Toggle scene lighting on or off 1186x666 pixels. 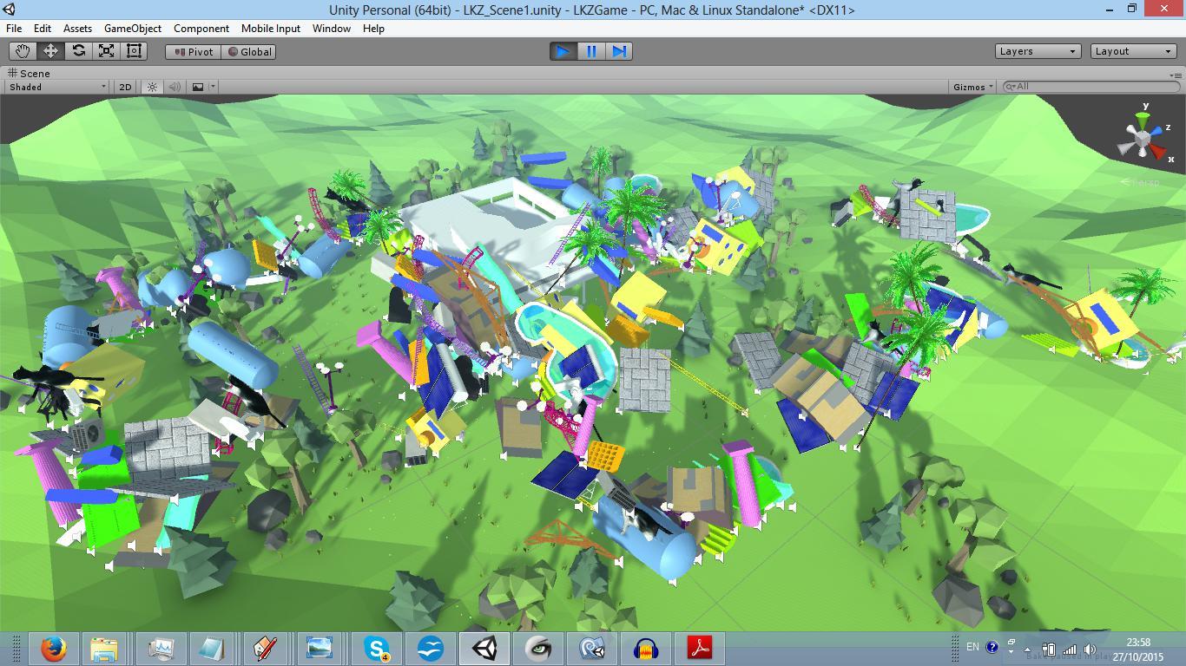click(x=152, y=87)
